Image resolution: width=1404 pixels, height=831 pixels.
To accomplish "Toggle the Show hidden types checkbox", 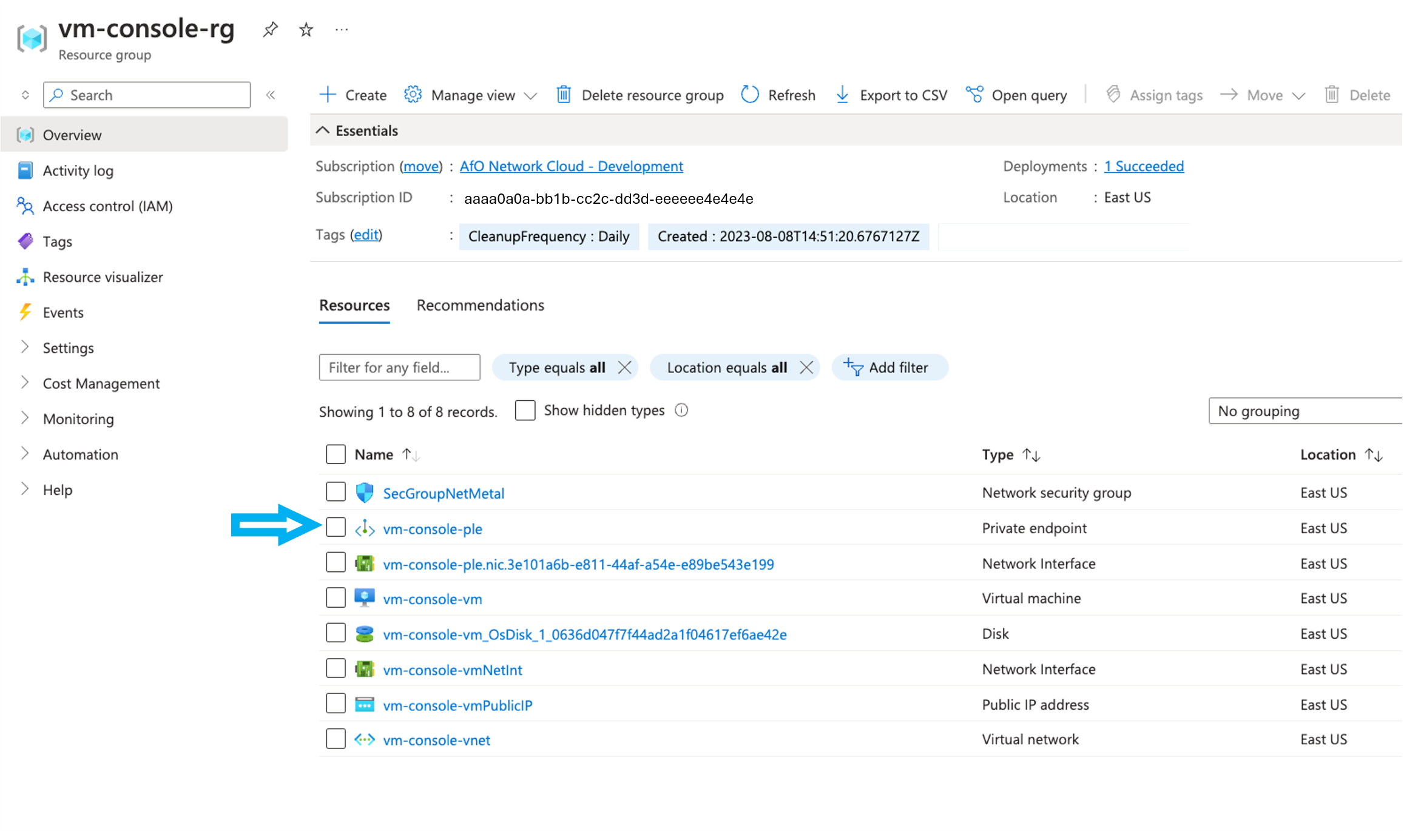I will pos(525,409).
